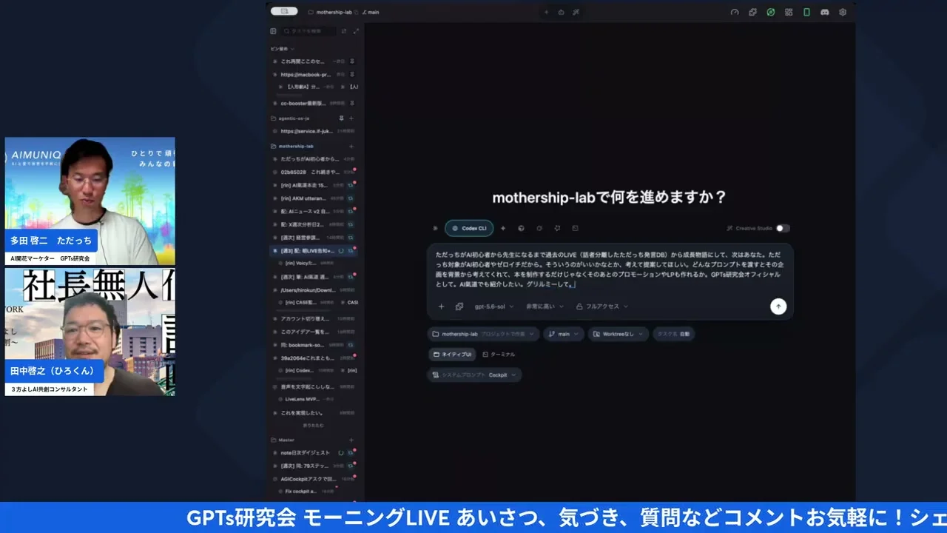Click pin icon beside agentic-os-ja folder
The image size is (947, 533).
point(341,118)
